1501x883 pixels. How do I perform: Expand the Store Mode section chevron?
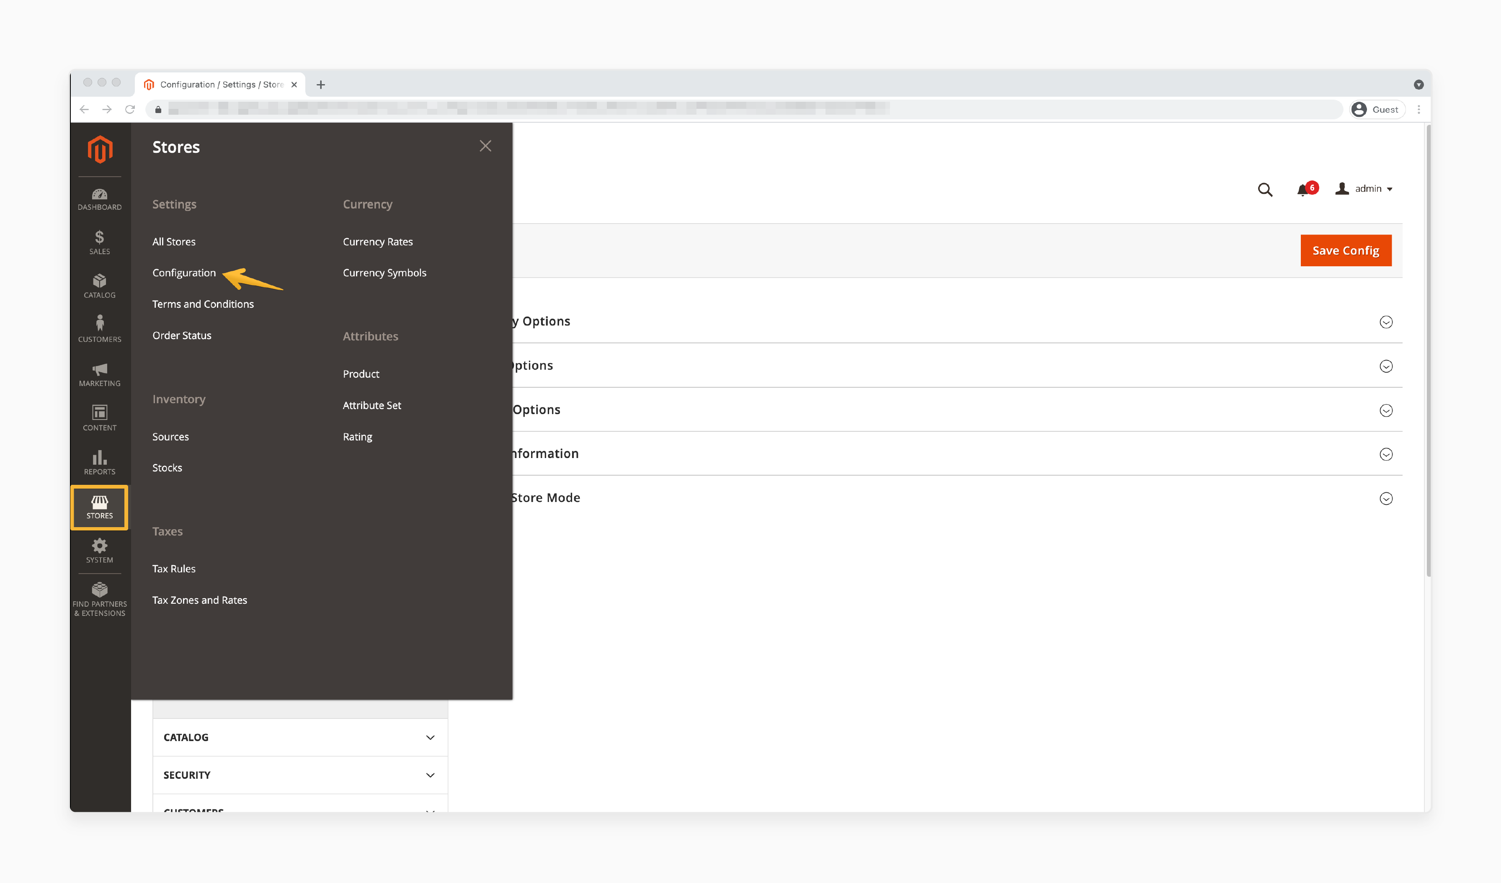pos(1385,498)
